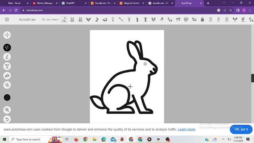The height and width of the screenshot is (143, 254).
Task: Launch Firefox from the taskbar
Action: click(76, 139)
